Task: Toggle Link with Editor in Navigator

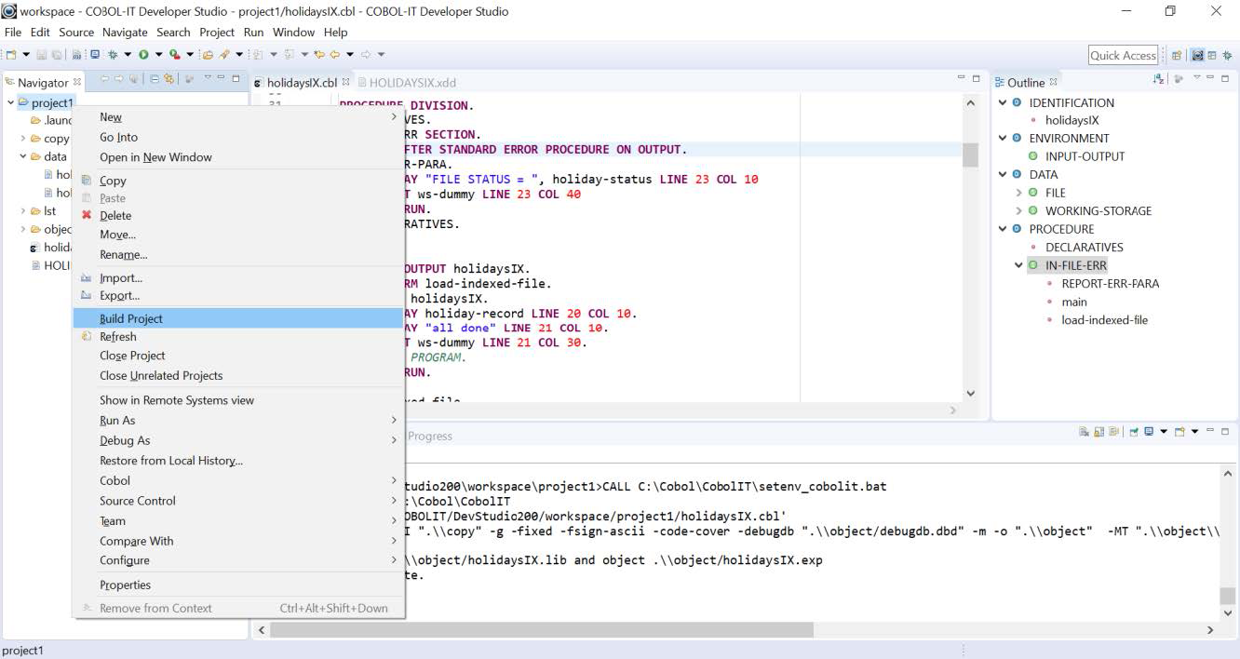Action: [x=168, y=80]
